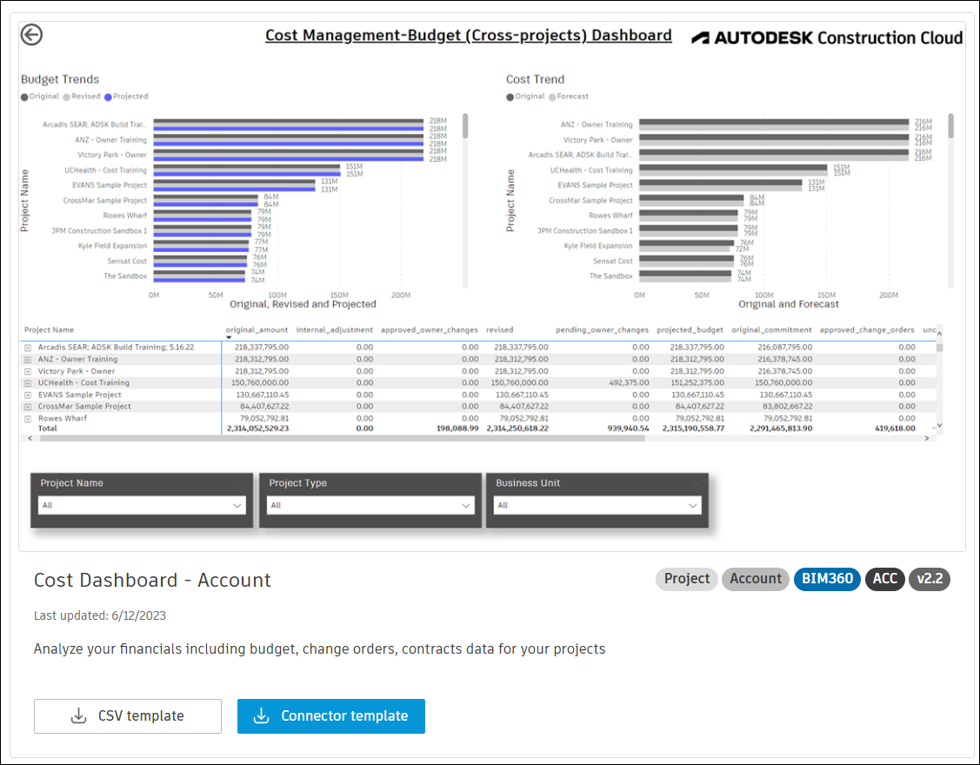Click the sort arrow under original_amount
980x765 pixels.
228,337
